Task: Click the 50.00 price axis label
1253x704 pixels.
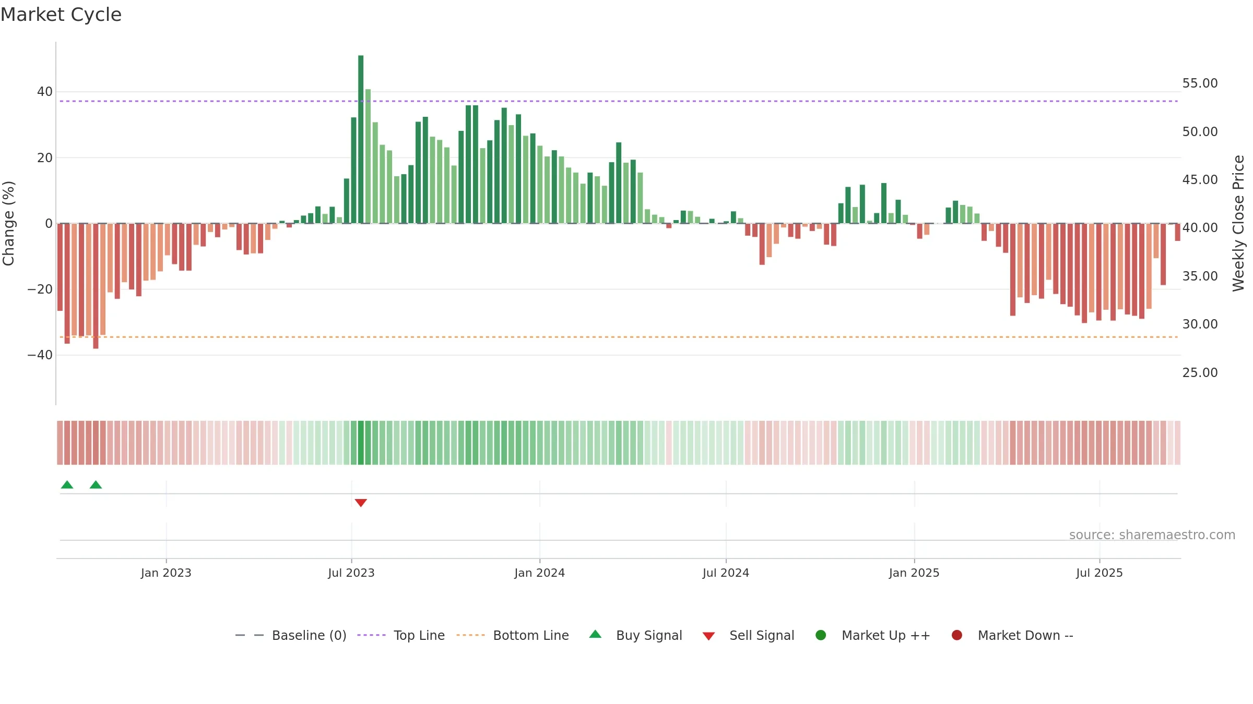Action: click(1200, 131)
